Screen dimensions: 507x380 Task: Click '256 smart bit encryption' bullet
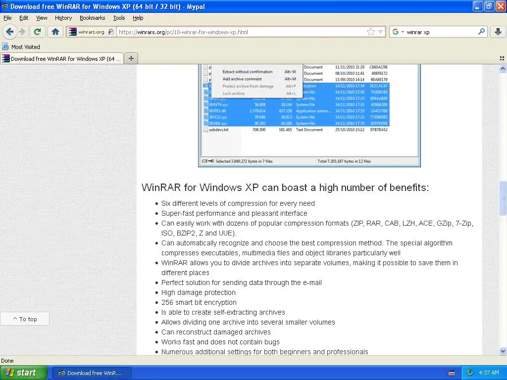click(199, 302)
